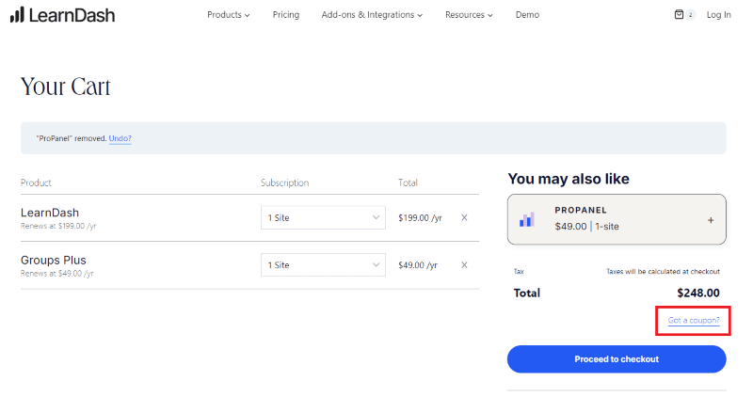Image resolution: width=753 pixels, height=397 pixels.
Task: Click the Groups Plus product name
Action: (x=54, y=261)
